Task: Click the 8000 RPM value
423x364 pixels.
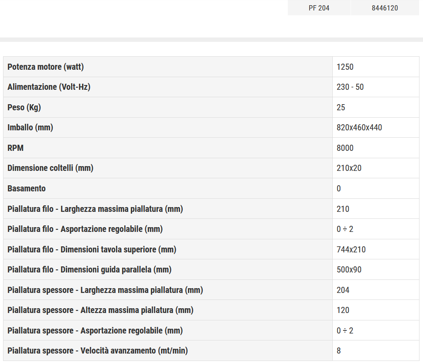Action: tap(345, 148)
